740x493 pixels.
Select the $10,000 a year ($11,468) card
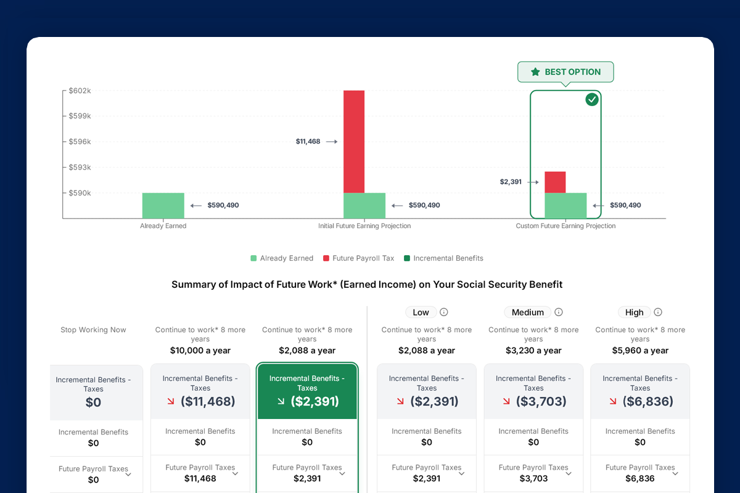click(x=200, y=393)
